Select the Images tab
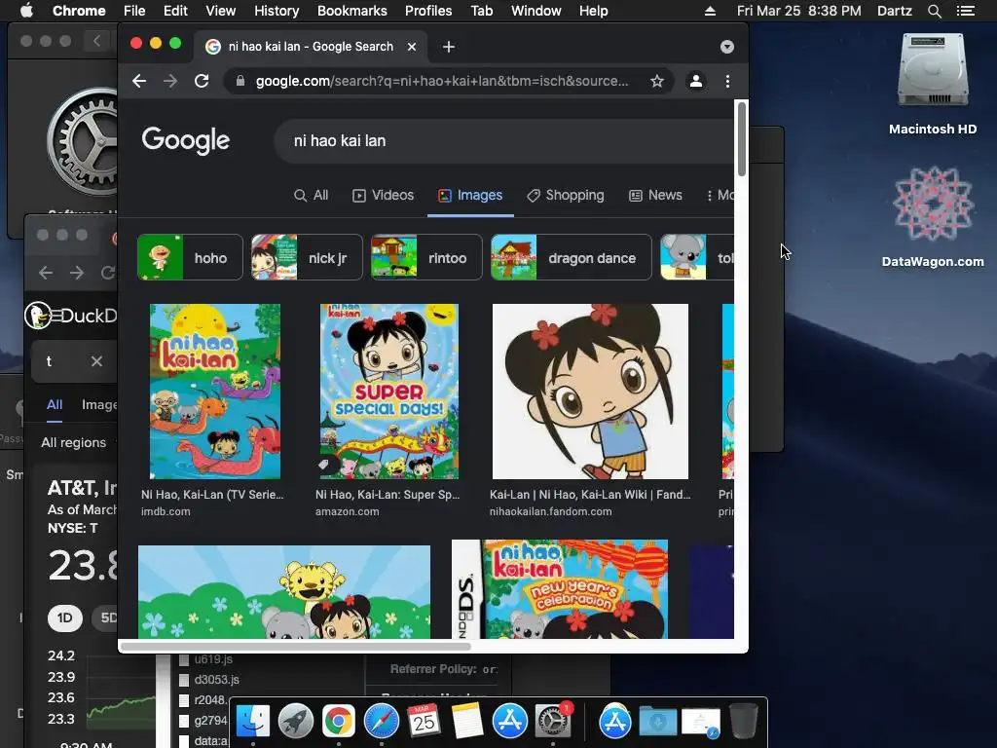997x748 pixels. [470, 195]
